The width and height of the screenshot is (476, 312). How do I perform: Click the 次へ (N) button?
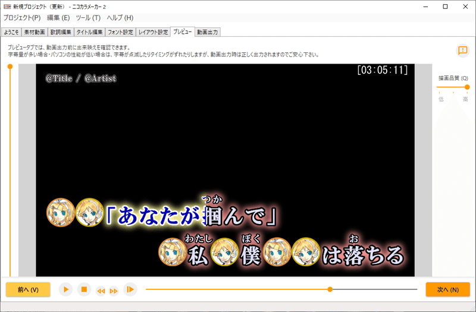click(x=448, y=289)
